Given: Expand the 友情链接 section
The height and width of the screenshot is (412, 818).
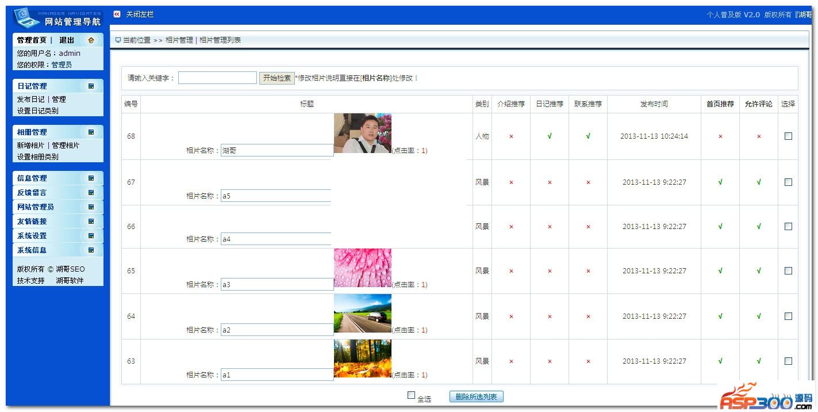Looking at the screenshot, I should [x=58, y=222].
